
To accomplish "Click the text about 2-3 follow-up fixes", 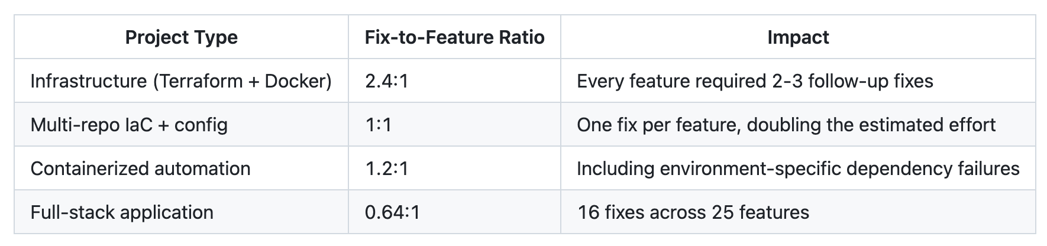I will 755,81.
